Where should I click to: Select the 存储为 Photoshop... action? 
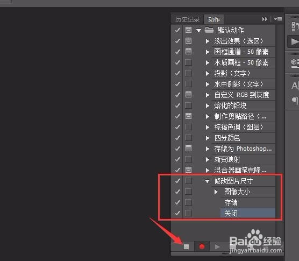(243, 149)
